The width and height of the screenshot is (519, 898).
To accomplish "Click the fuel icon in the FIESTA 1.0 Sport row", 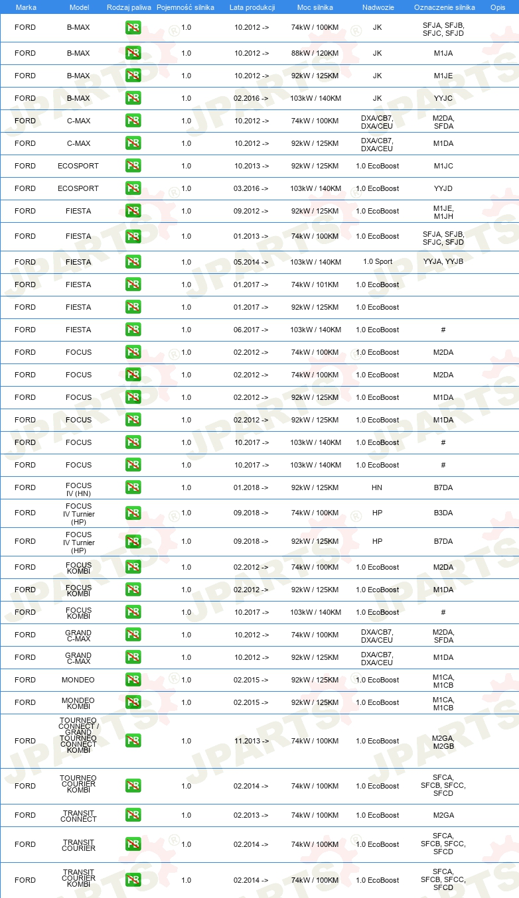I will click(133, 262).
